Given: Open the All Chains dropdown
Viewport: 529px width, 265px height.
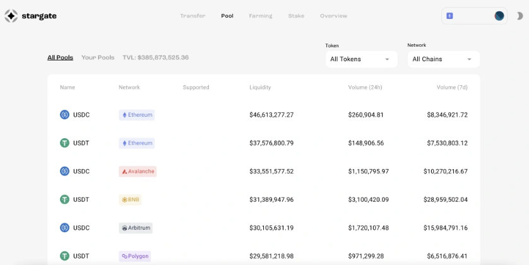Looking at the screenshot, I should point(444,59).
